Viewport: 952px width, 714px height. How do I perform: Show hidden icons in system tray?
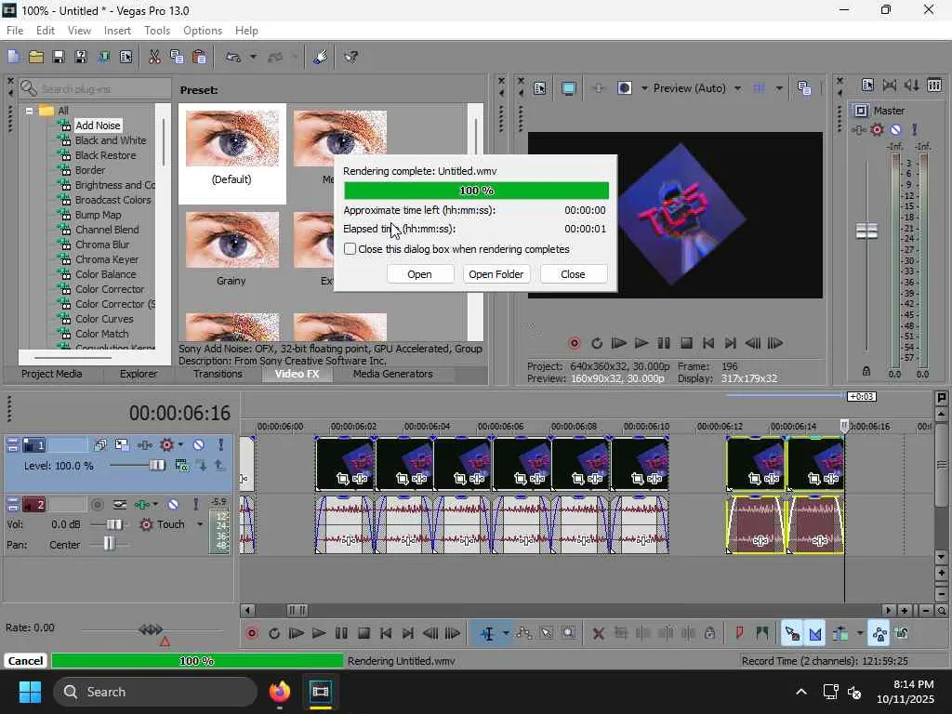(x=801, y=692)
